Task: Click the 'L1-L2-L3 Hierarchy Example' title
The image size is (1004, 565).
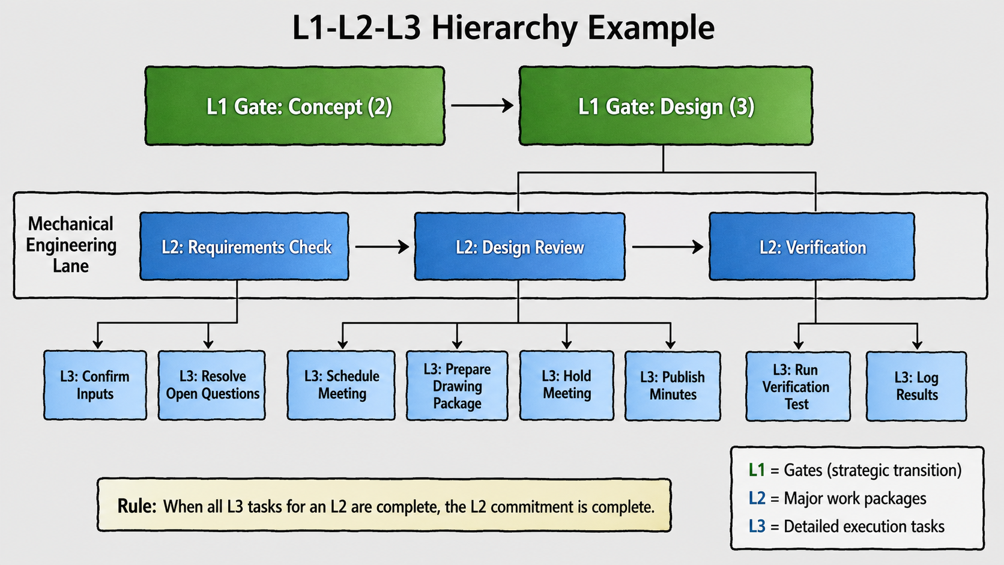Action: pyautogui.click(x=503, y=28)
